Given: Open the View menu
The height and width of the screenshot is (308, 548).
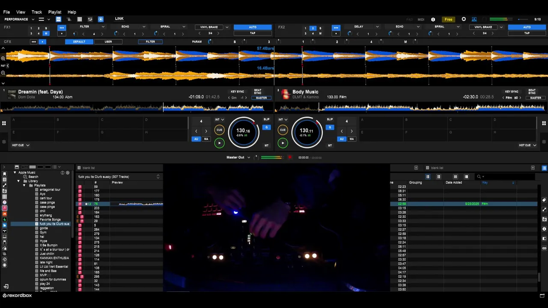Looking at the screenshot, I should point(21,12).
